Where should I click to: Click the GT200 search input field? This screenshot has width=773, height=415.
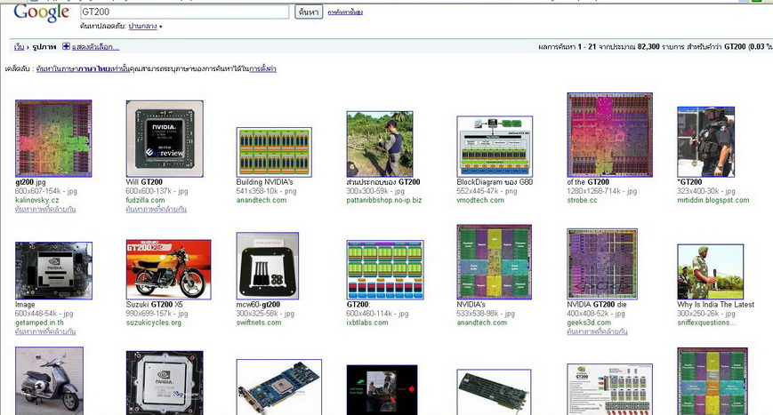coord(184,12)
